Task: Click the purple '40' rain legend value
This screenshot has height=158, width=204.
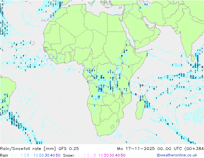Action: coord(52,155)
